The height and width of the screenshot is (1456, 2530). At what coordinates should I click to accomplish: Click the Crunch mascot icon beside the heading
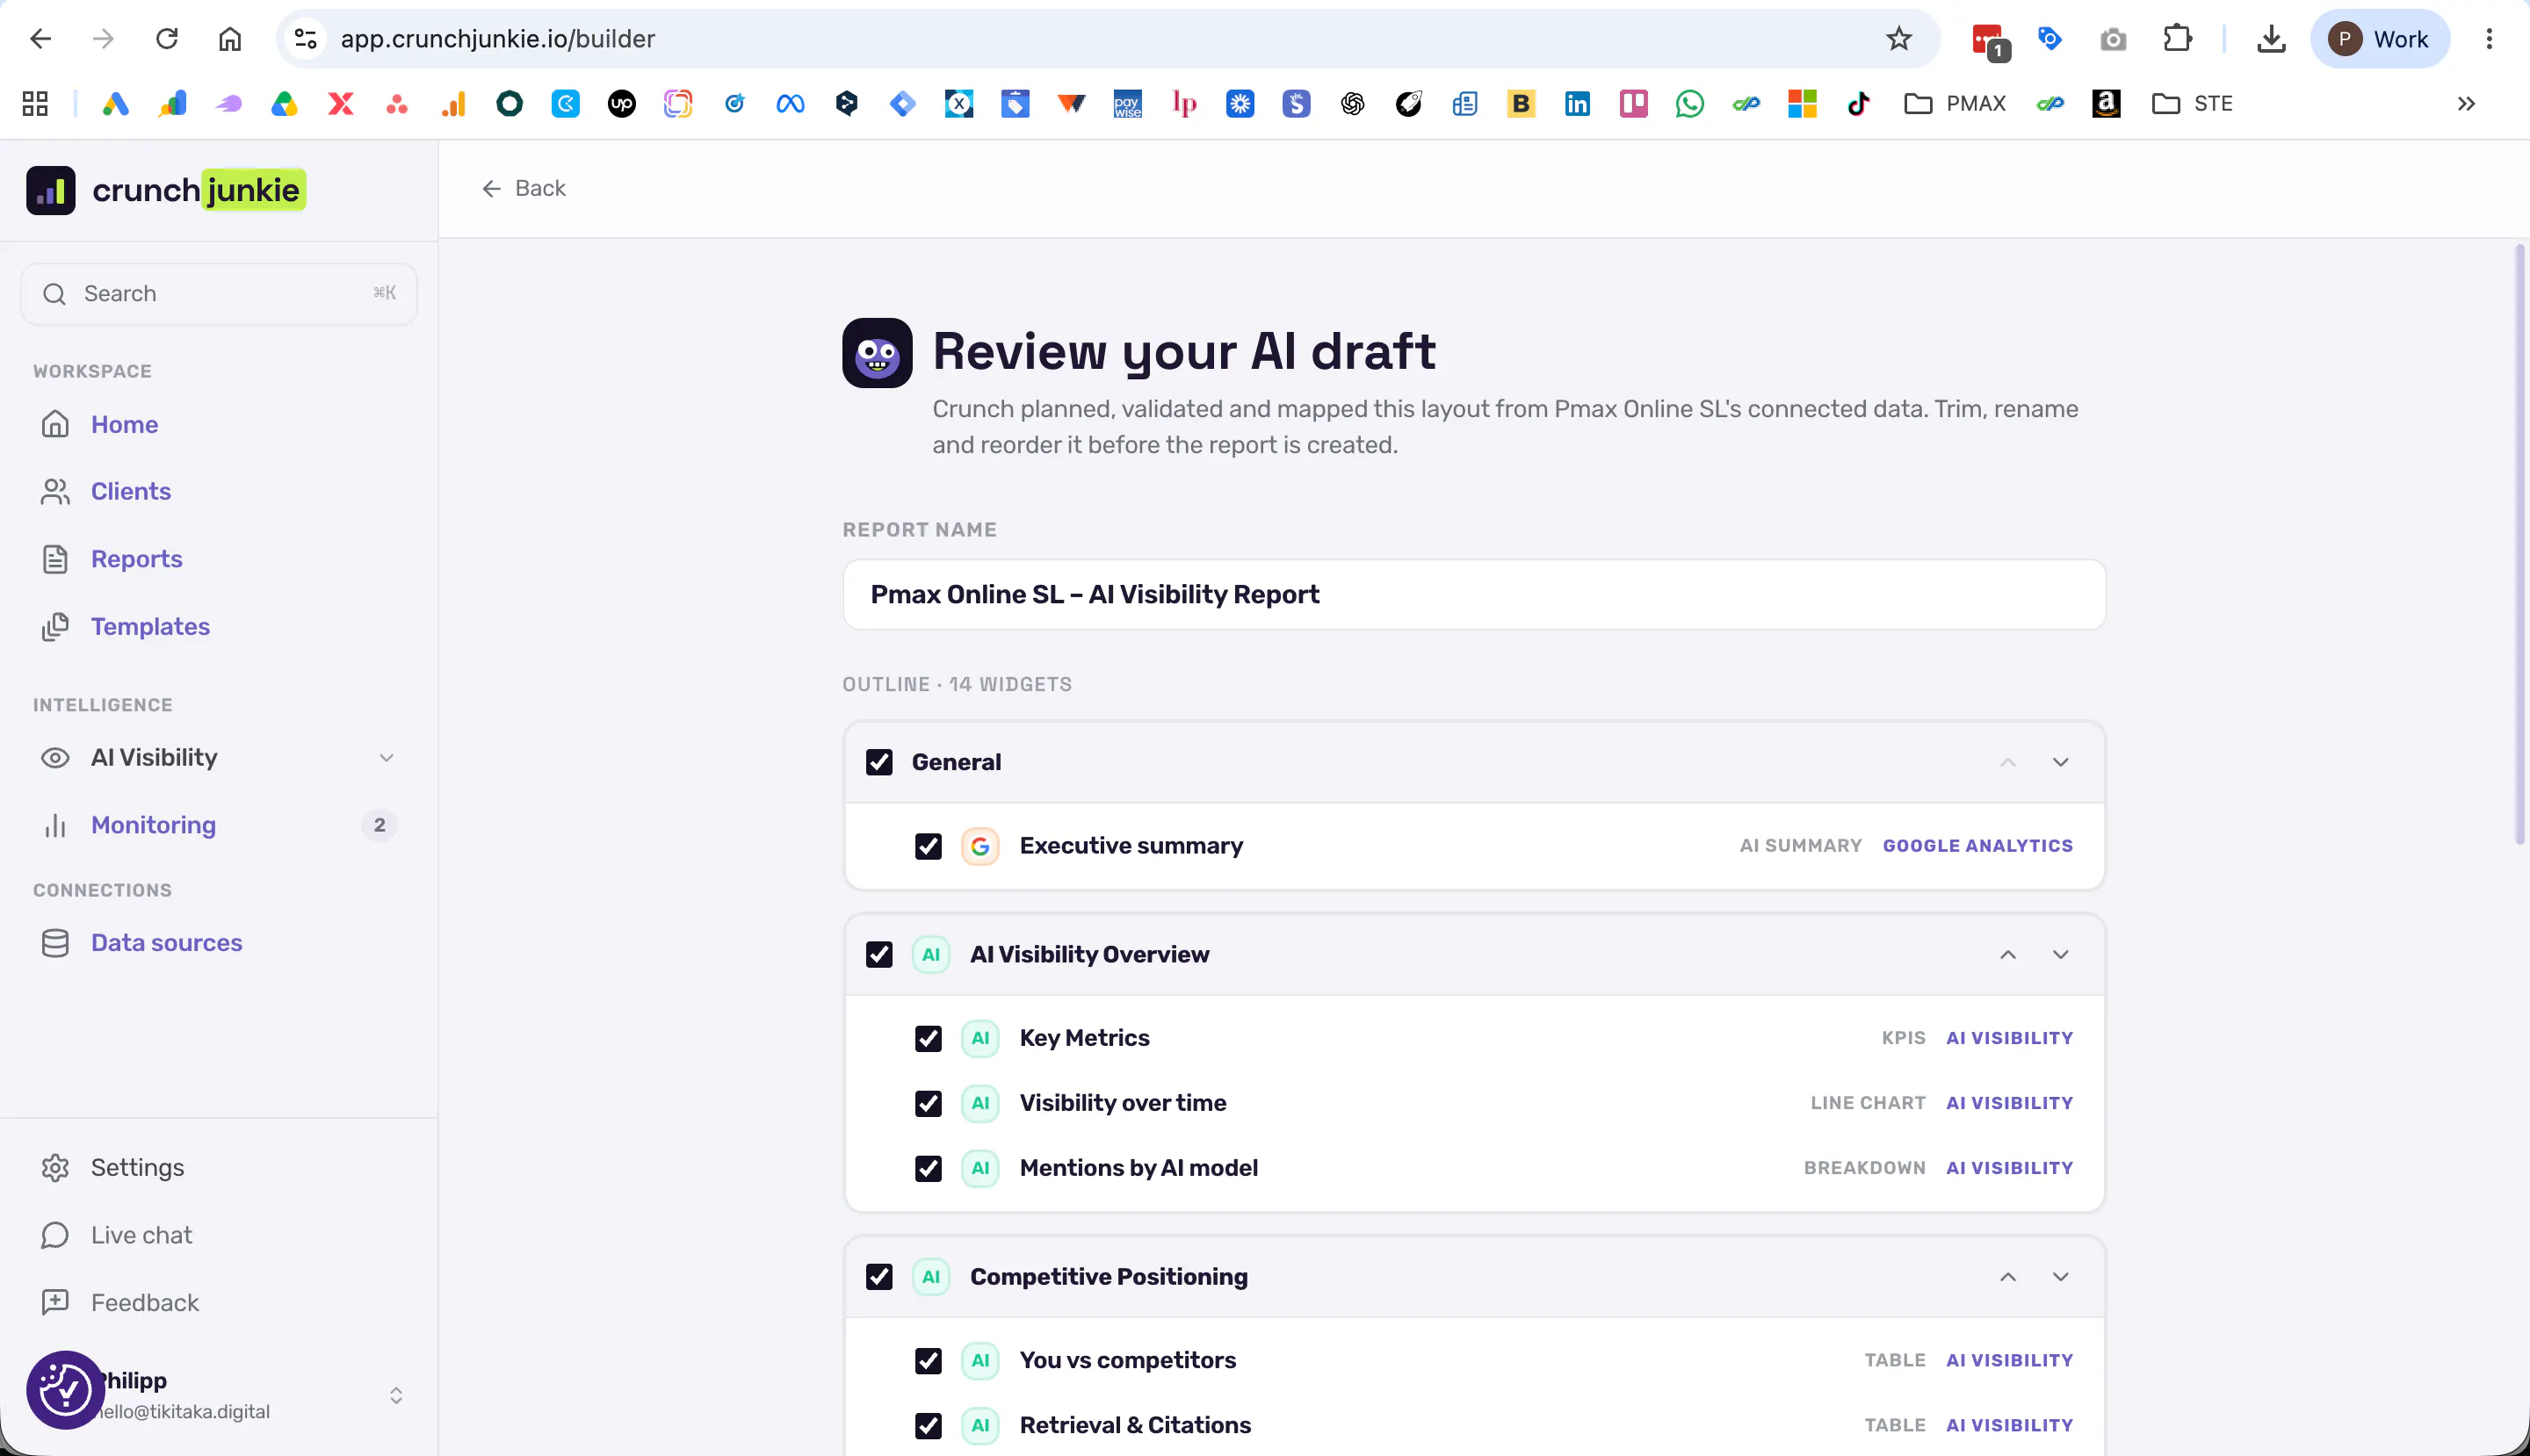click(x=878, y=353)
